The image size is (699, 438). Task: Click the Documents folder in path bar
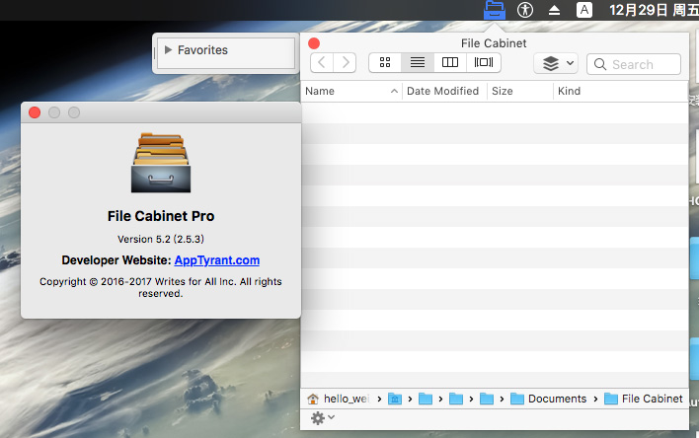548,399
